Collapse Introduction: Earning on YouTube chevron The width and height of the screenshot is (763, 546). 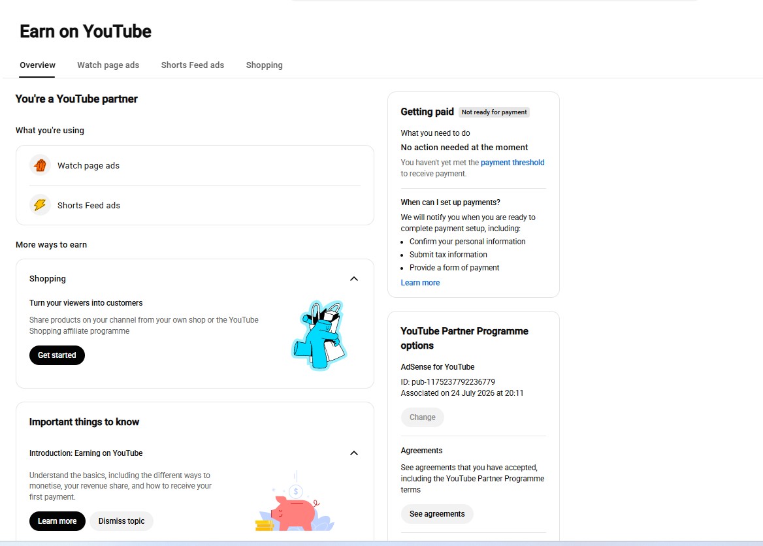click(x=354, y=453)
